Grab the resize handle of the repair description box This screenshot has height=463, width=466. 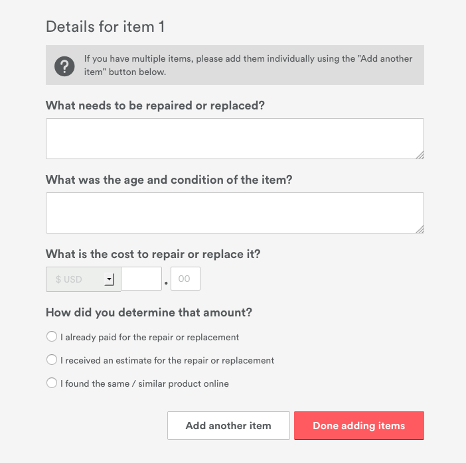point(420,155)
